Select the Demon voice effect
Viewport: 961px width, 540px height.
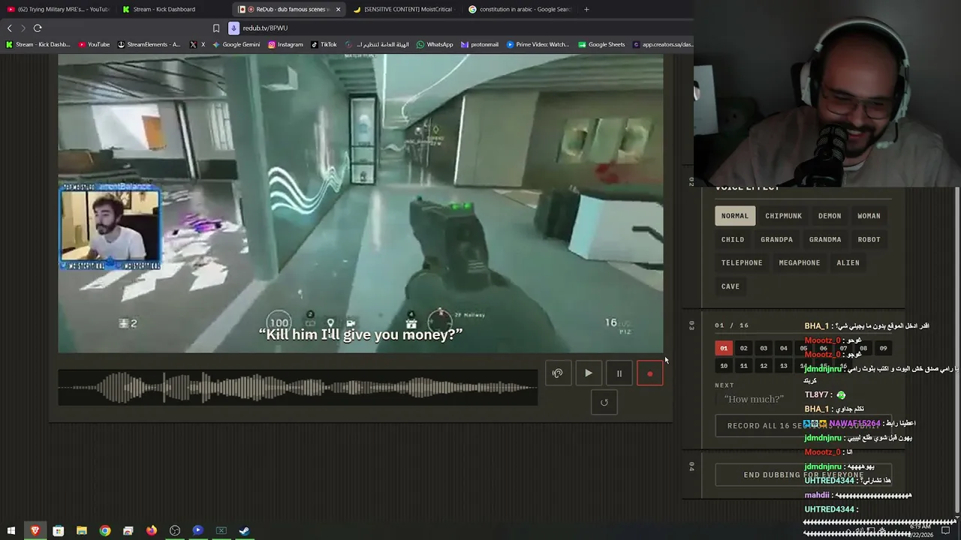point(830,216)
